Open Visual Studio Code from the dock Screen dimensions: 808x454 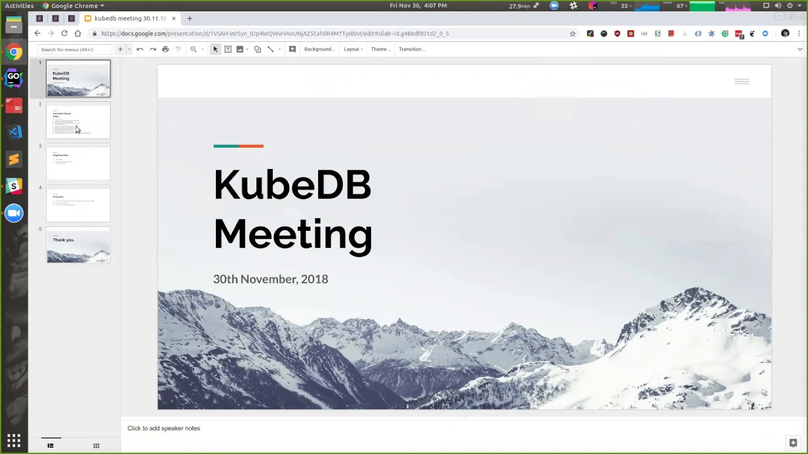pyautogui.click(x=14, y=132)
